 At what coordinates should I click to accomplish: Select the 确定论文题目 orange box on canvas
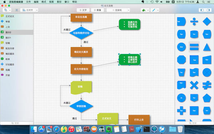click(x=81, y=52)
